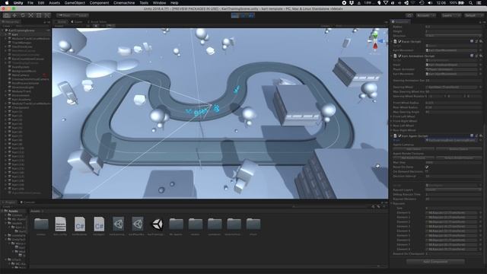Click the Add Camera button
This screenshot has width=487, height=274.
(x=414, y=149)
